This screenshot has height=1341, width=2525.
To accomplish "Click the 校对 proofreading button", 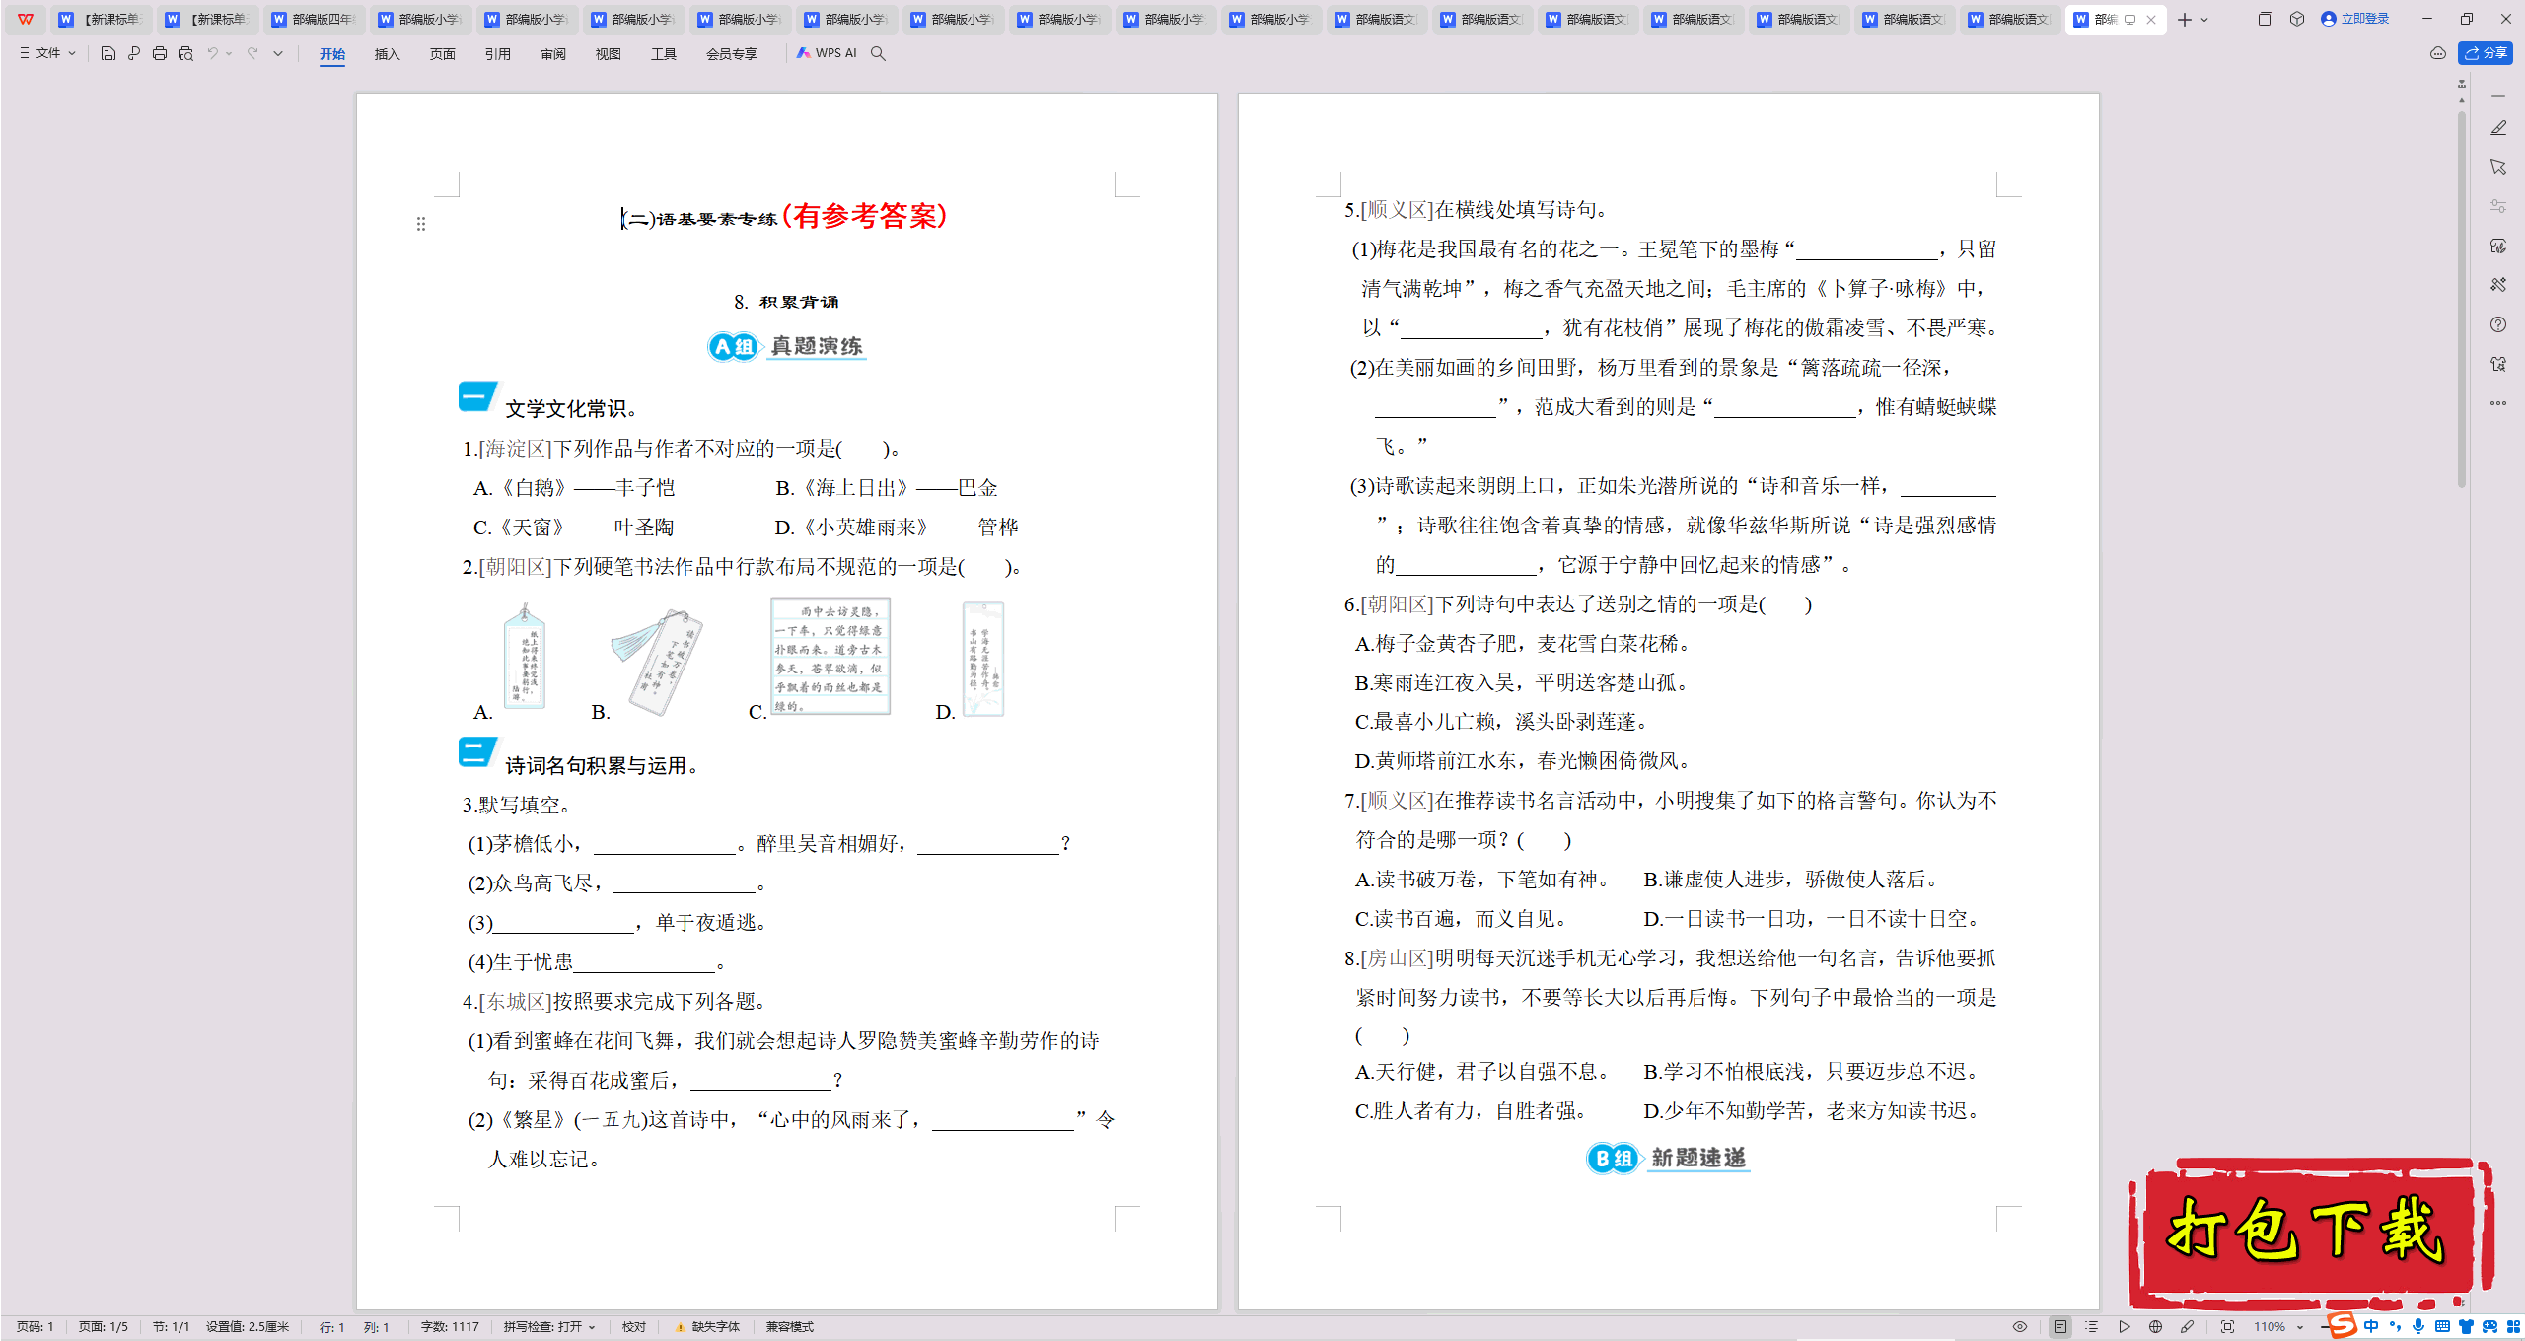I will [634, 1327].
